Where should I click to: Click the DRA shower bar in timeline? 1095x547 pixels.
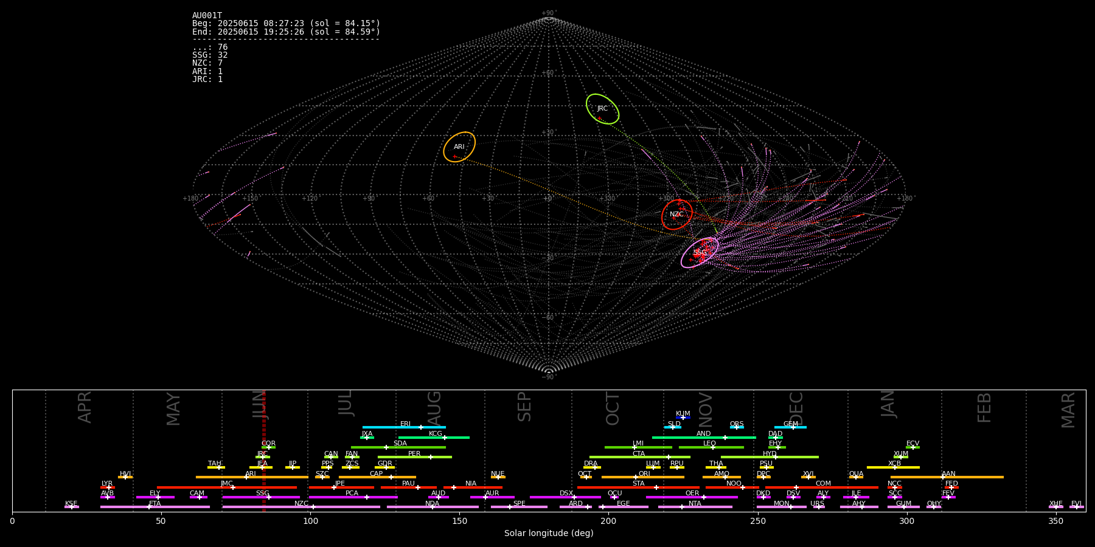(x=592, y=467)
